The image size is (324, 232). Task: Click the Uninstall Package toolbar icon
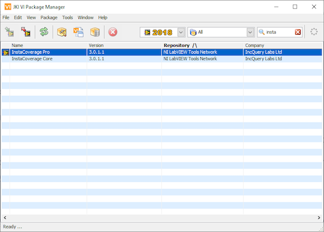(26, 32)
